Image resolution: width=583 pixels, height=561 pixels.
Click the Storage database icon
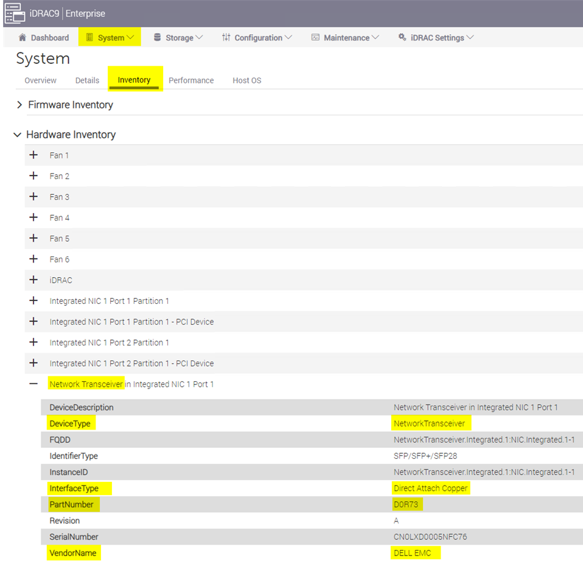[158, 38]
